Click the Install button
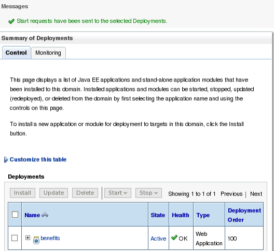274x251 pixels. click(x=22, y=193)
